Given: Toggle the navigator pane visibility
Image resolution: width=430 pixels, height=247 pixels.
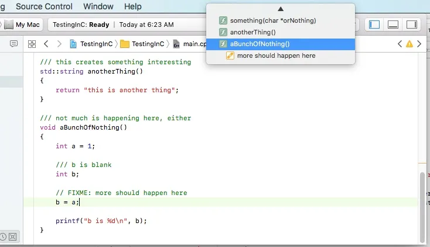Looking at the screenshot, I should (x=374, y=25).
